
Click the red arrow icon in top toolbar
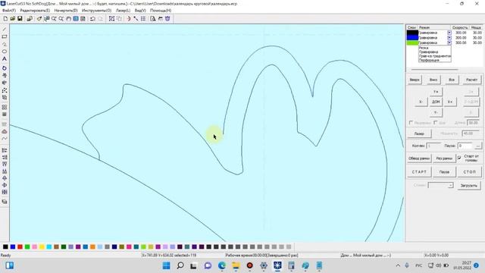coord(129,18)
